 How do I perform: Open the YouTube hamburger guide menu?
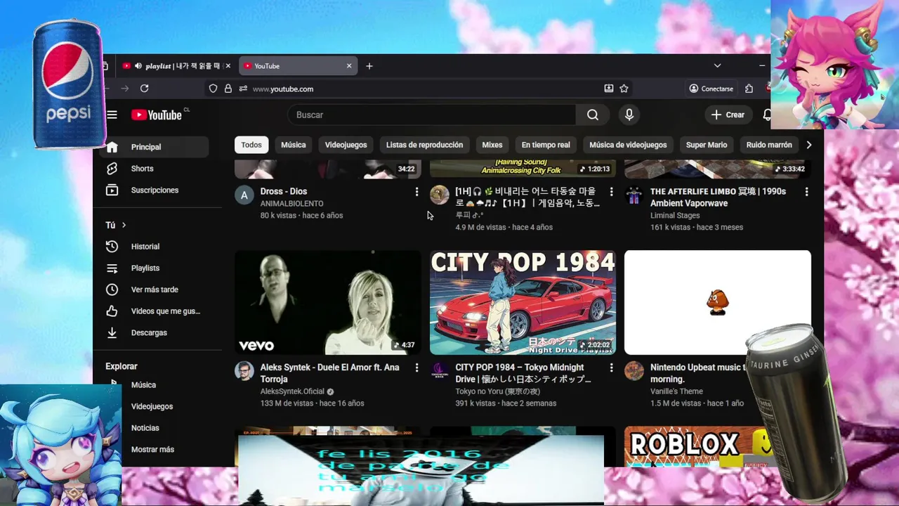tap(112, 115)
